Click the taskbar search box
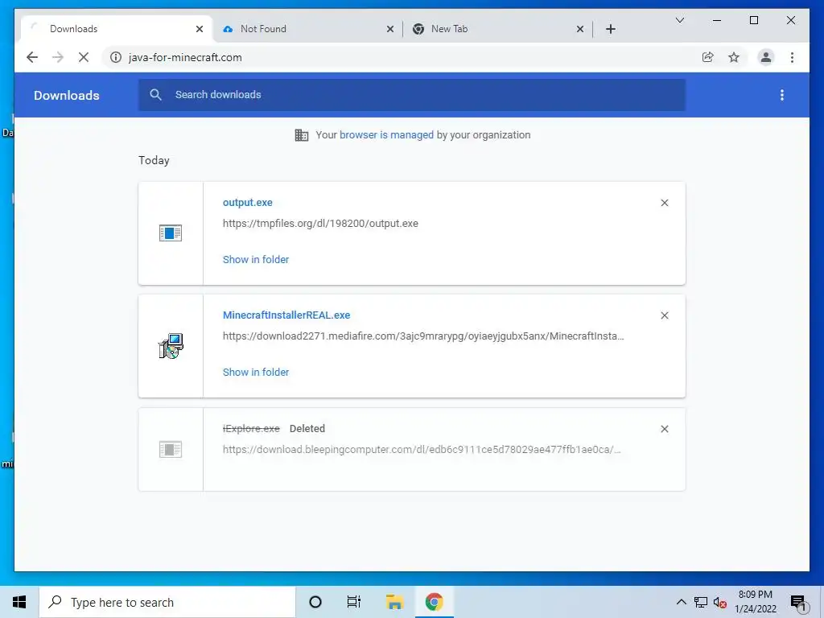This screenshot has height=618, width=824. (167, 602)
